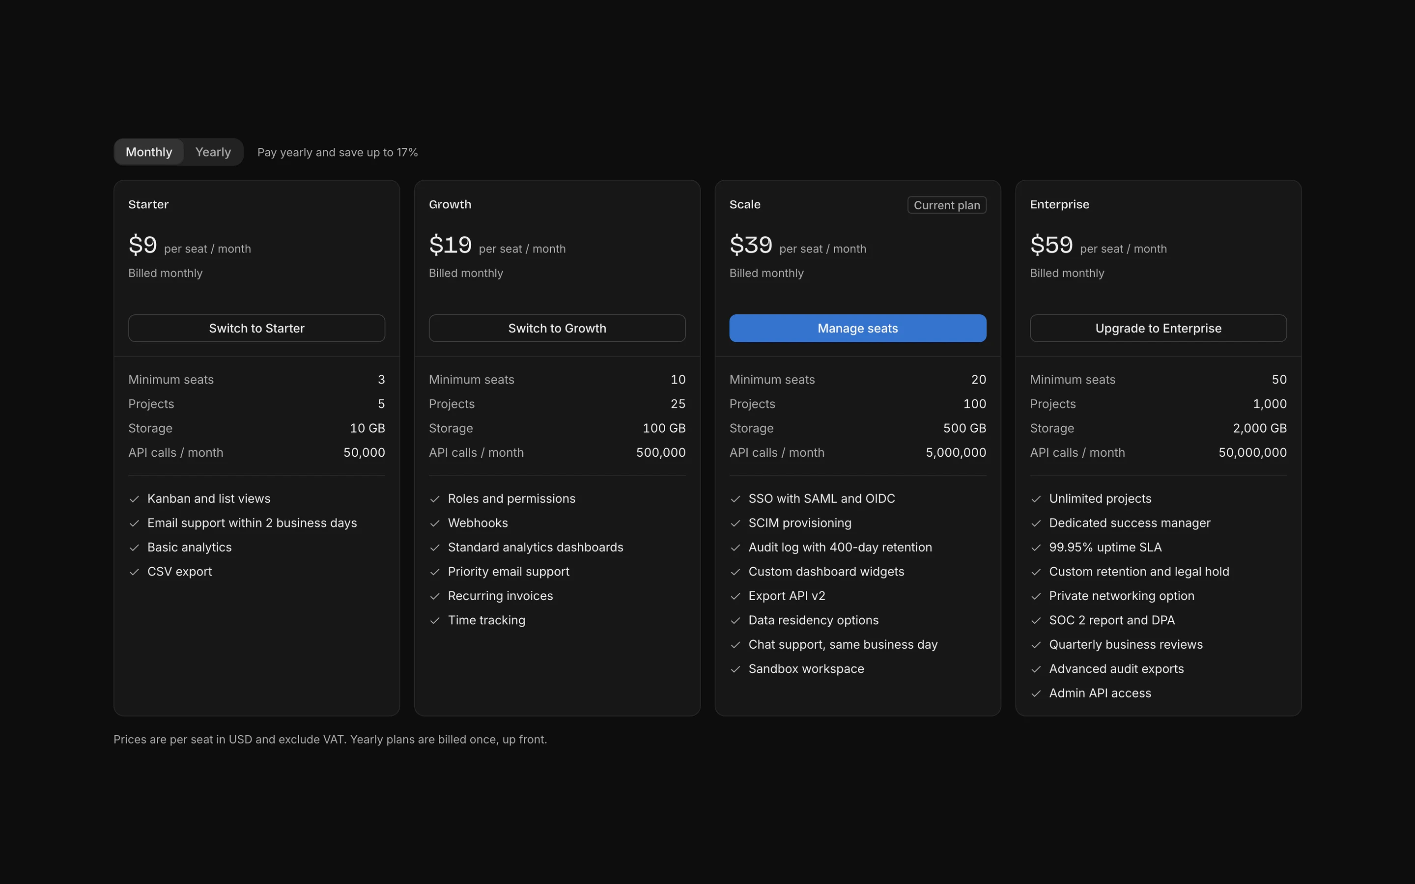Click 'Private networking option' feature
The width and height of the screenshot is (1415, 884).
tap(1122, 596)
